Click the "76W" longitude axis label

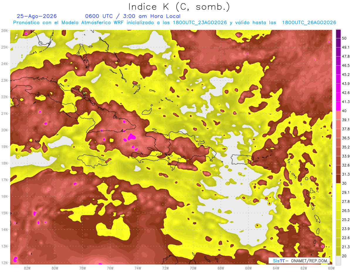pos(110,268)
